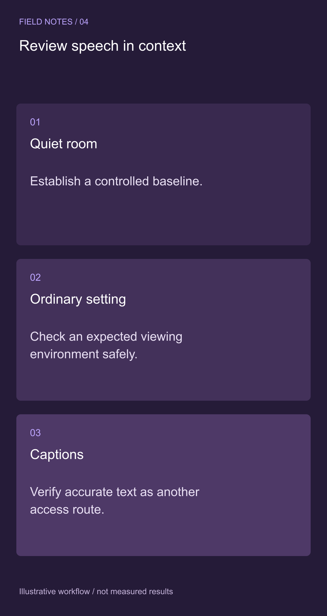Screen dimensions: 327x616
Task: Select the Quiet room title
Action: click(63, 144)
